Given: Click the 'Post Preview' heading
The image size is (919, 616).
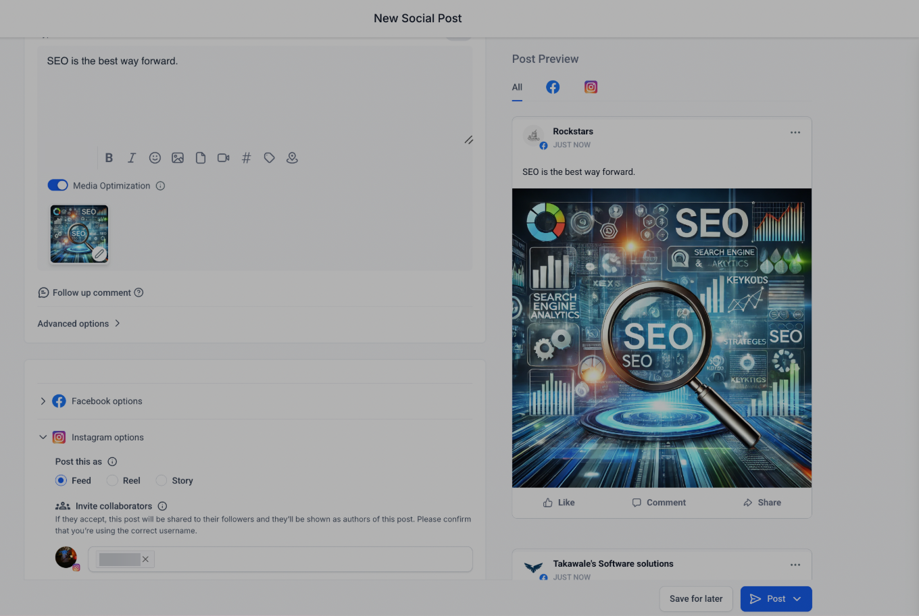Looking at the screenshot, I should (x=545, y=59).
